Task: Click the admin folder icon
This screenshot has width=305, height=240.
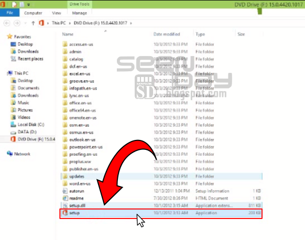Action: [x=65, y=51]
